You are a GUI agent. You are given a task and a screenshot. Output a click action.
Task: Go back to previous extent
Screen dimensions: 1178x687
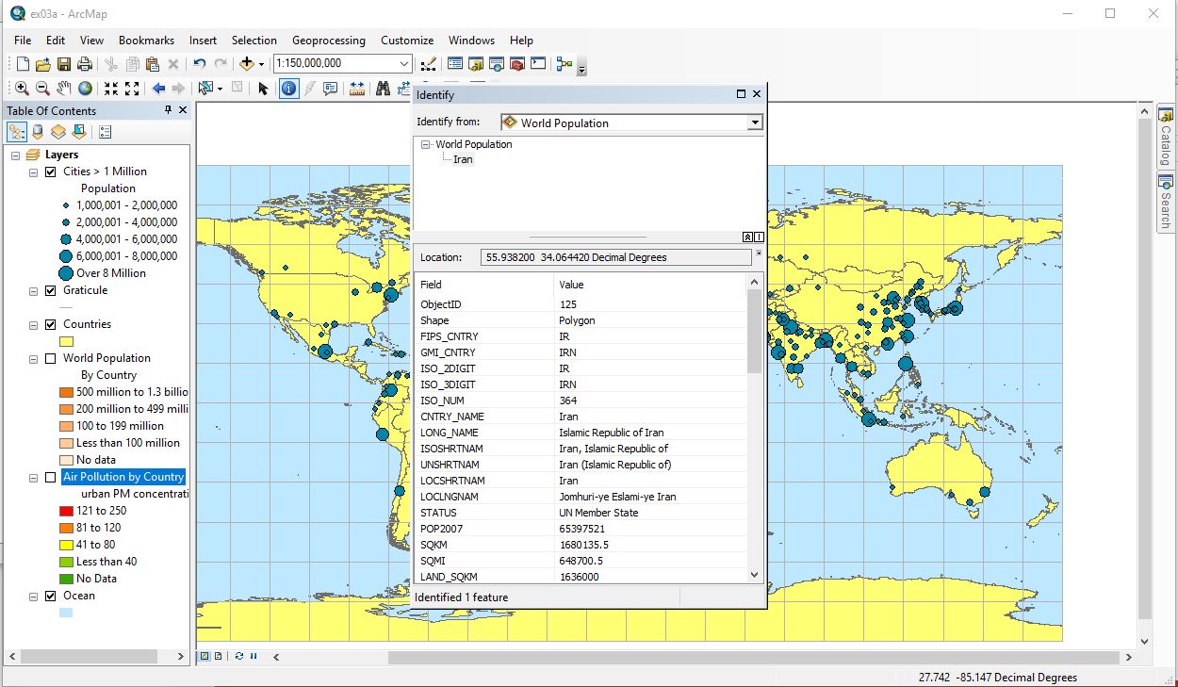point(158,89)
